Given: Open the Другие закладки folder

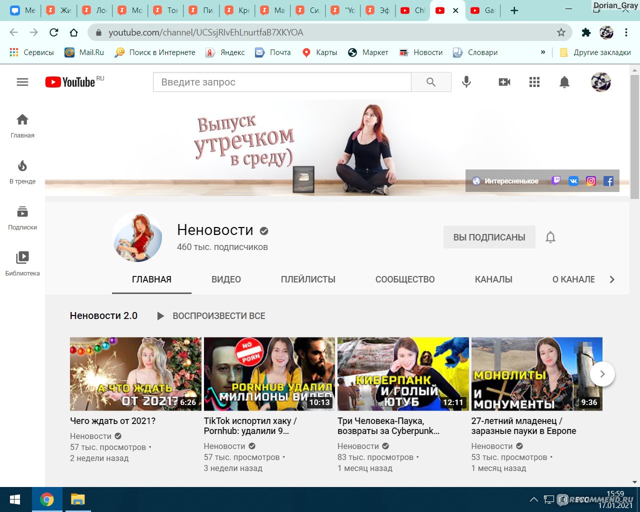Looking at the screenshot, I should [595, 52].
